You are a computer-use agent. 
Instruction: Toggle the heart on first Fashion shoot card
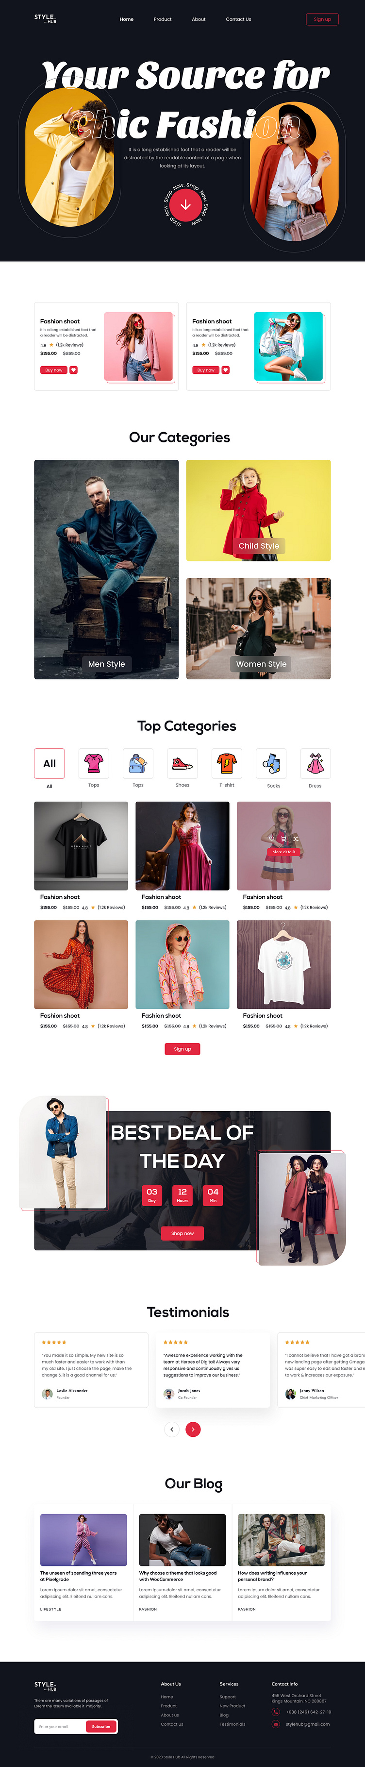73,370
